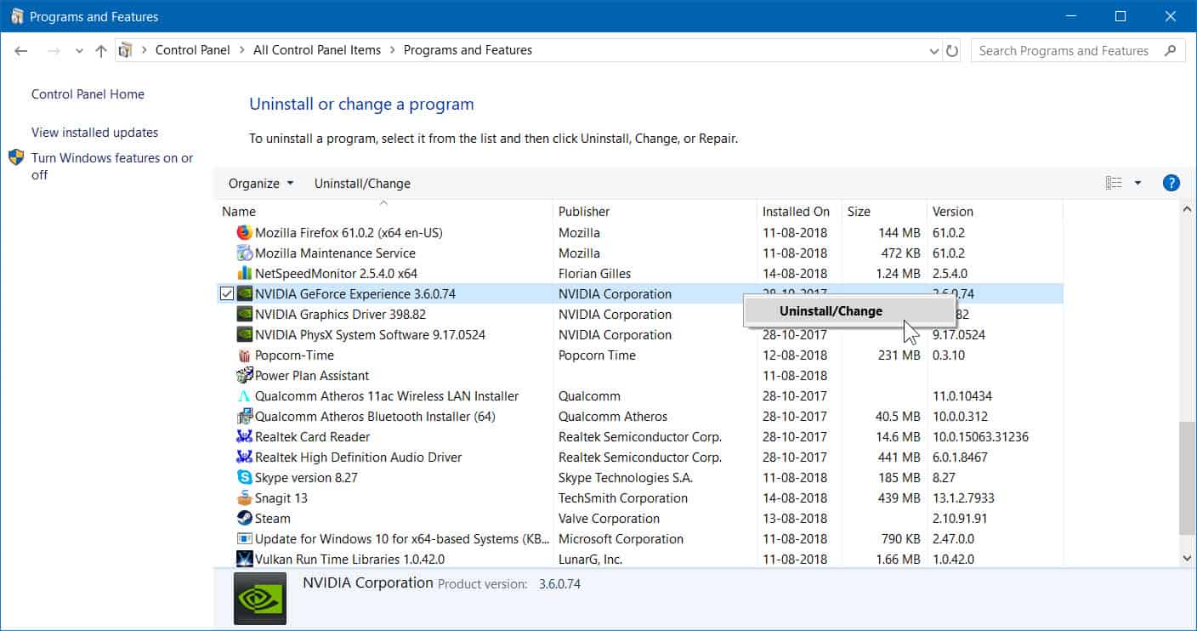Select Realtek High Definition Audio Driver name
The width and height of the screenshot is (1197, 631).
coord(359,457)
